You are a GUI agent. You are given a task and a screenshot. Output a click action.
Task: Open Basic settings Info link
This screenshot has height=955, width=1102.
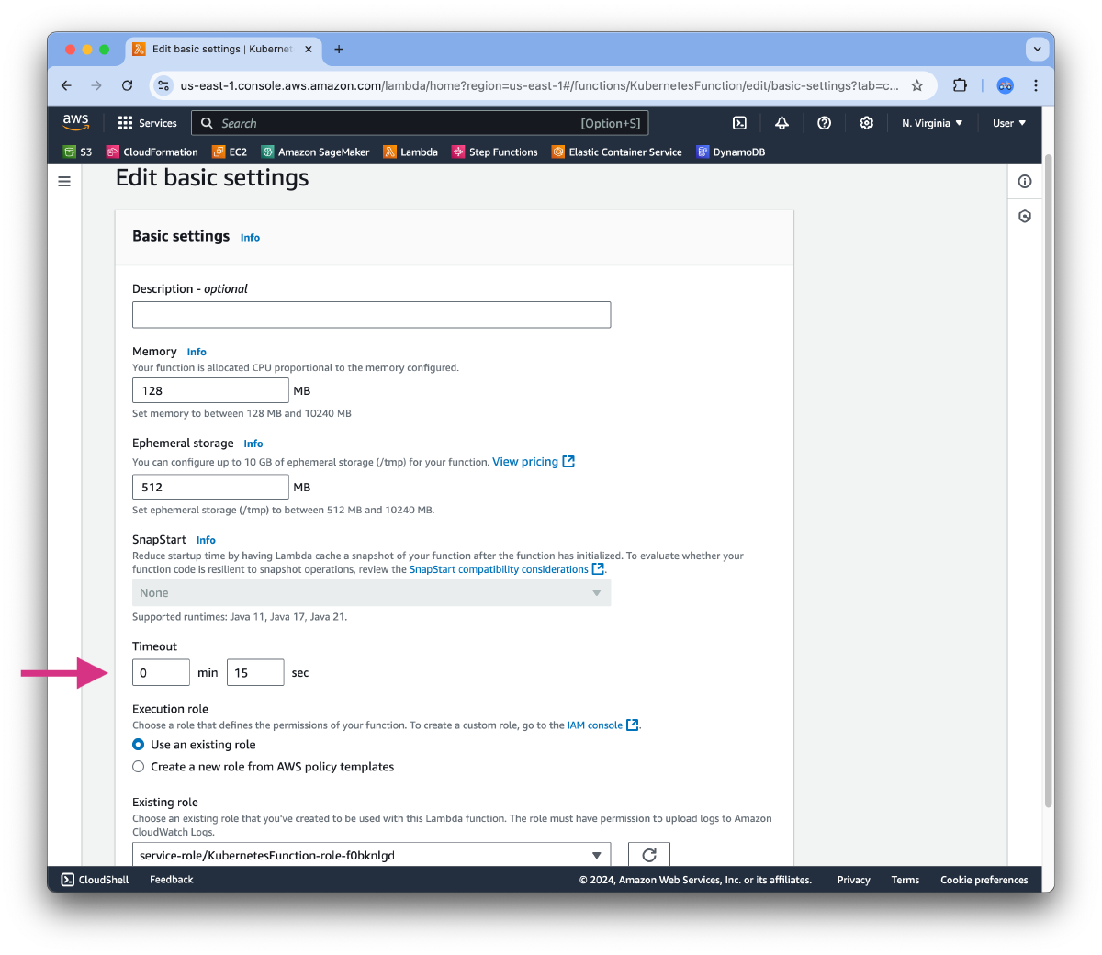pos(250,238)
